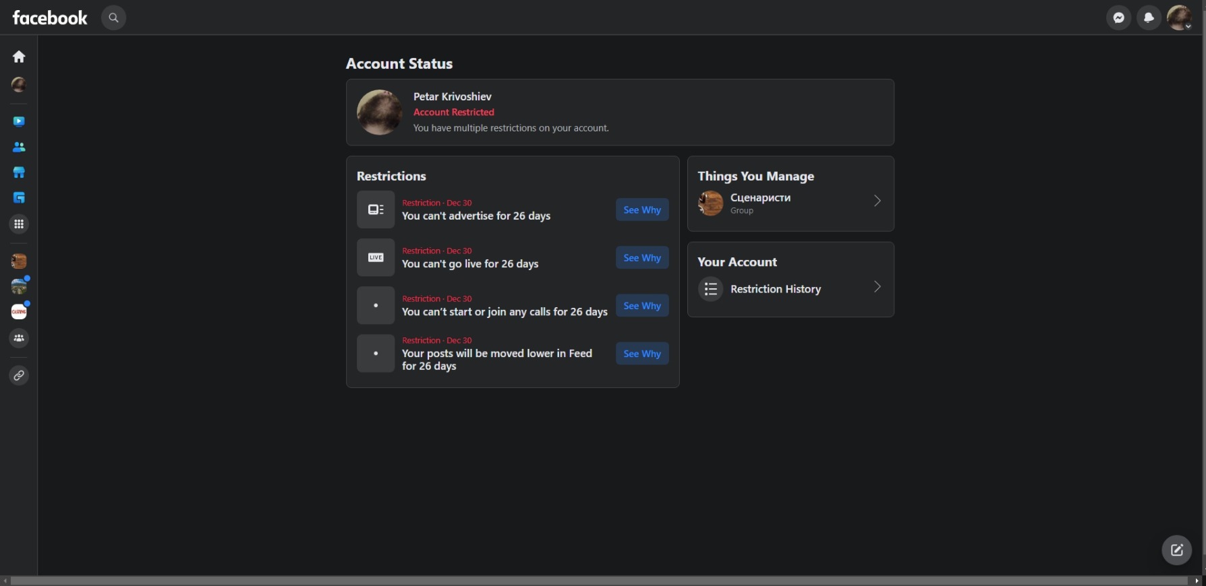Open Restriction History
Image resolution: width=1206 pixels, height=586 pixels.
tap(791, 289)
